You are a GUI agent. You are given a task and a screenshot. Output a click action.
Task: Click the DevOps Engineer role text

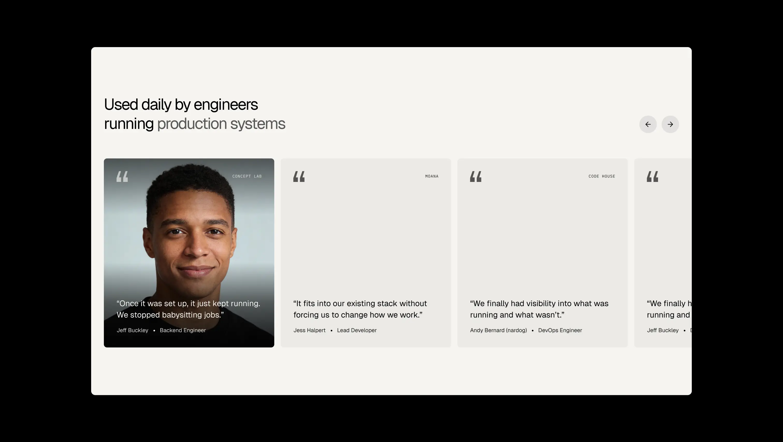click(560, 330)
